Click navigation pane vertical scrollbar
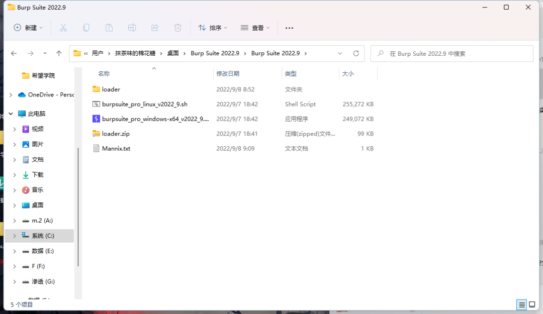543x314 pixels. click(78, 207)
